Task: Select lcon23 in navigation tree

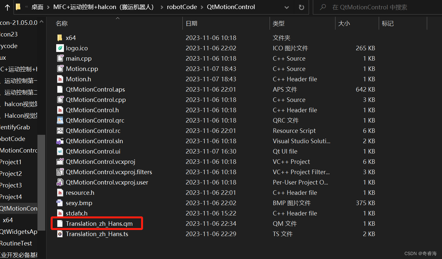Action: [9, 34]
